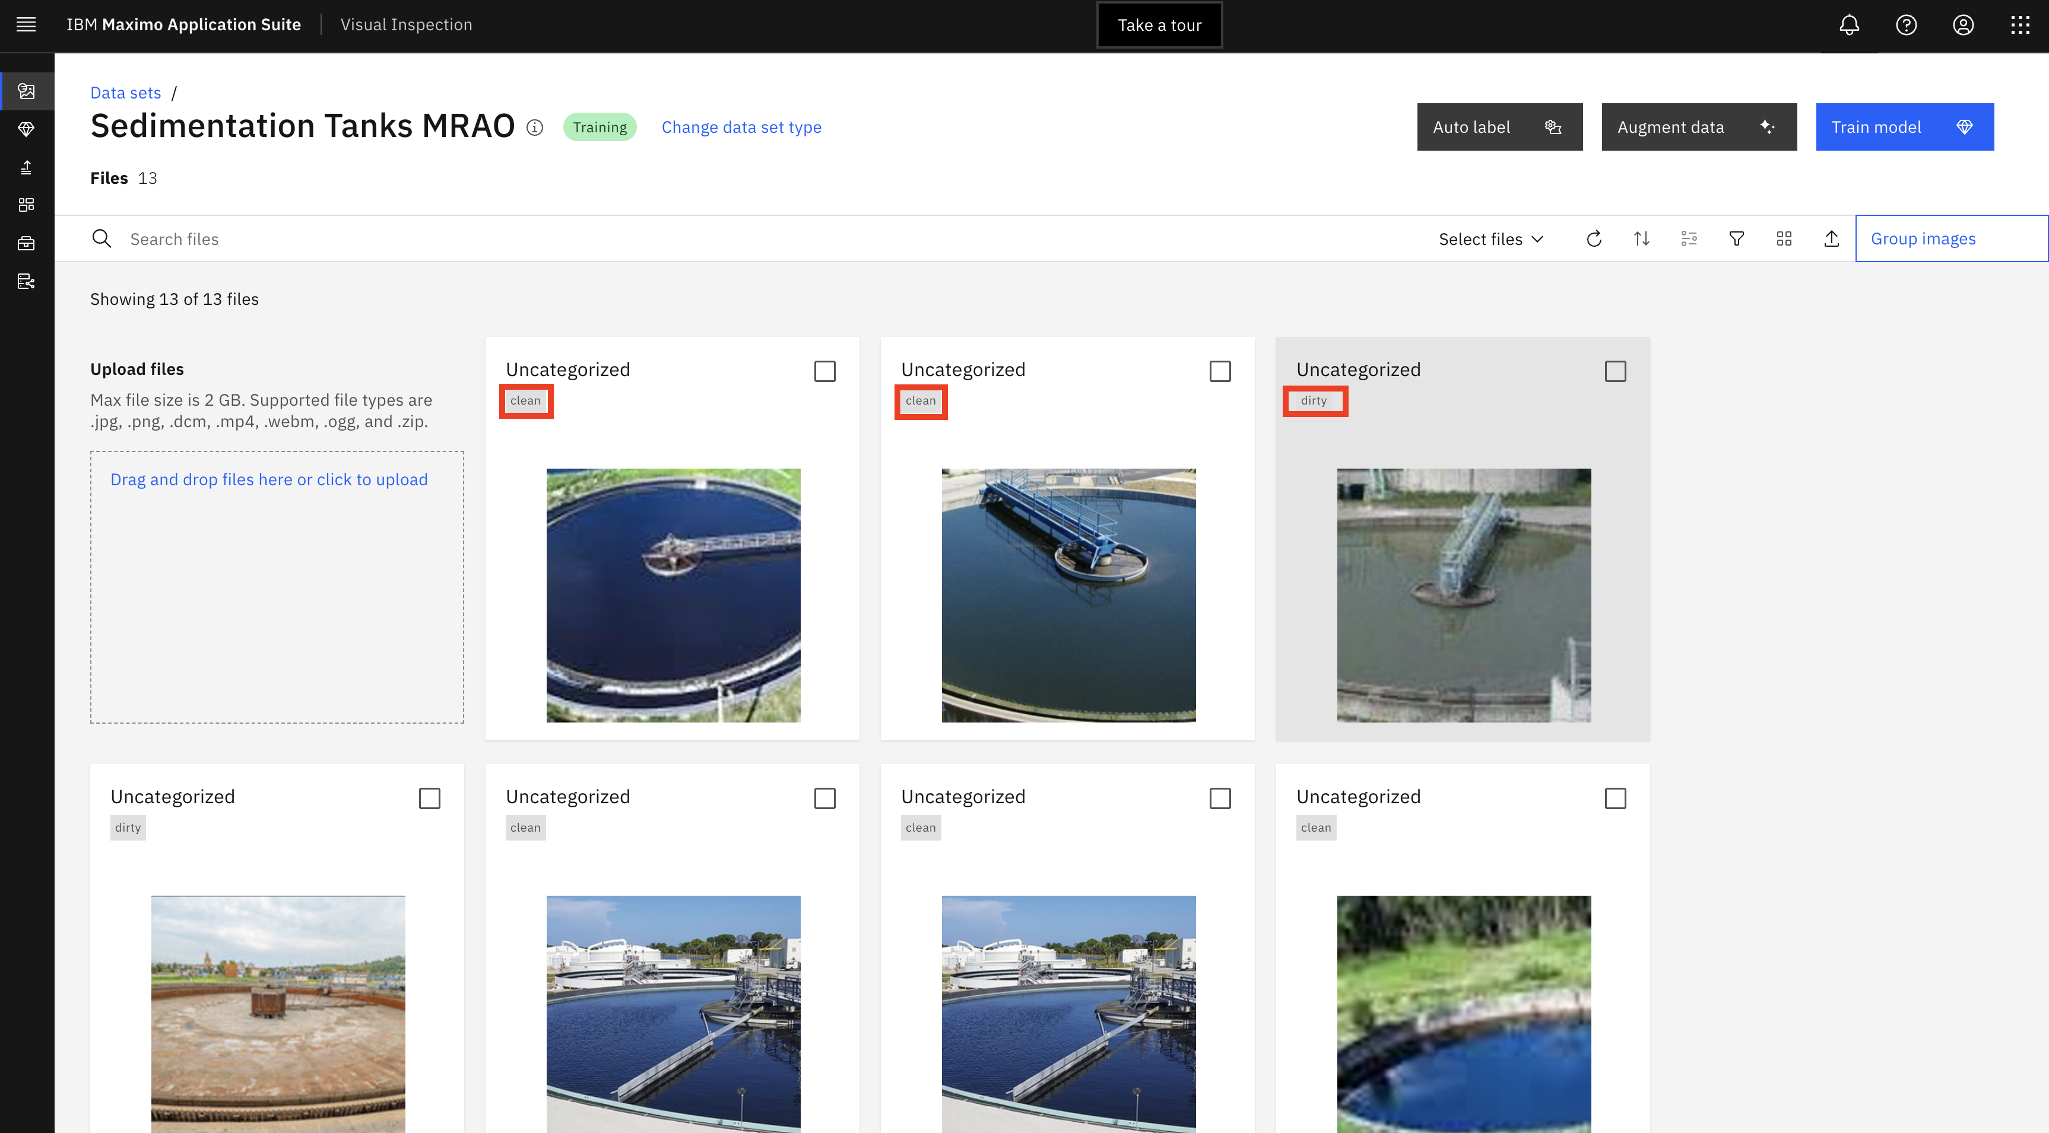Click the upload arrow icon in toolbar
Image resolution: width=2049 pixels, height=1133 pixels.
tap(1831, 238)
